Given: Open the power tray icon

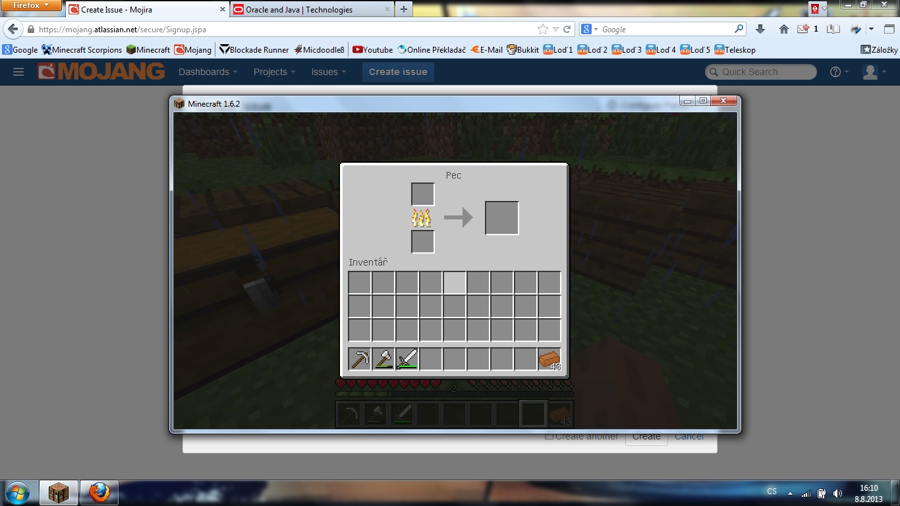Looking at the screenshot, I should (822, 493).
